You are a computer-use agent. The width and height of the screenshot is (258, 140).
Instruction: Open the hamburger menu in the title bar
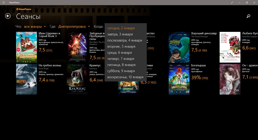[4, 3]
